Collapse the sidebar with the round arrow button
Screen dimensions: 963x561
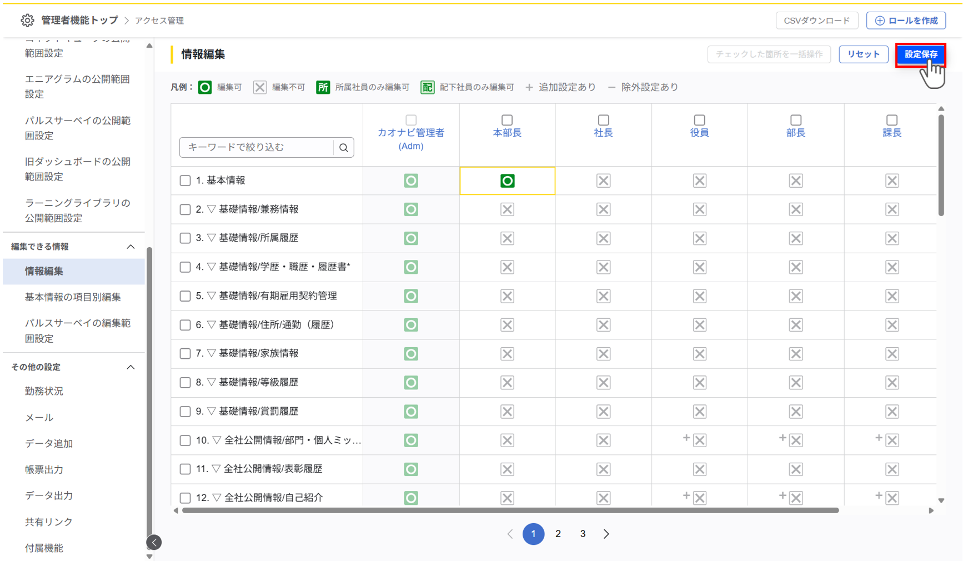pos(154,543)
